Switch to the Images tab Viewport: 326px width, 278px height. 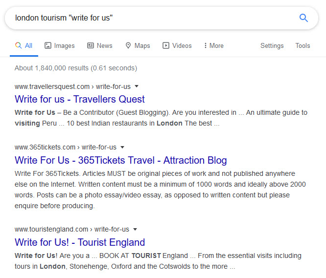[60, 45]
